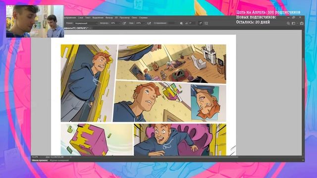317x178 pixels.
Task: Open the Фильтр menu
Action: [x=109, y=18]
